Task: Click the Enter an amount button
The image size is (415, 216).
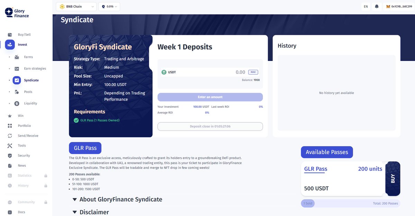Action: coord(210,97)
